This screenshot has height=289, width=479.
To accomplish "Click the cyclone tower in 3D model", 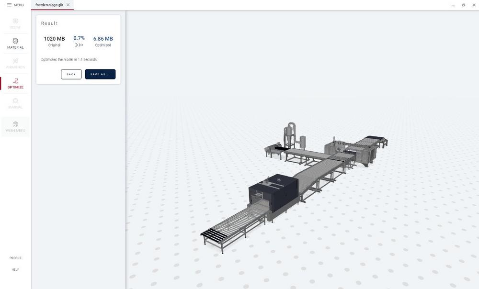I will click(x=290, y=134).
